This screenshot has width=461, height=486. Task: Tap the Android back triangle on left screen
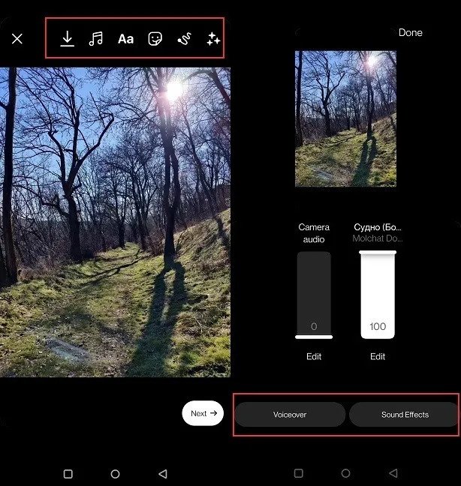[x=163, y=473]
